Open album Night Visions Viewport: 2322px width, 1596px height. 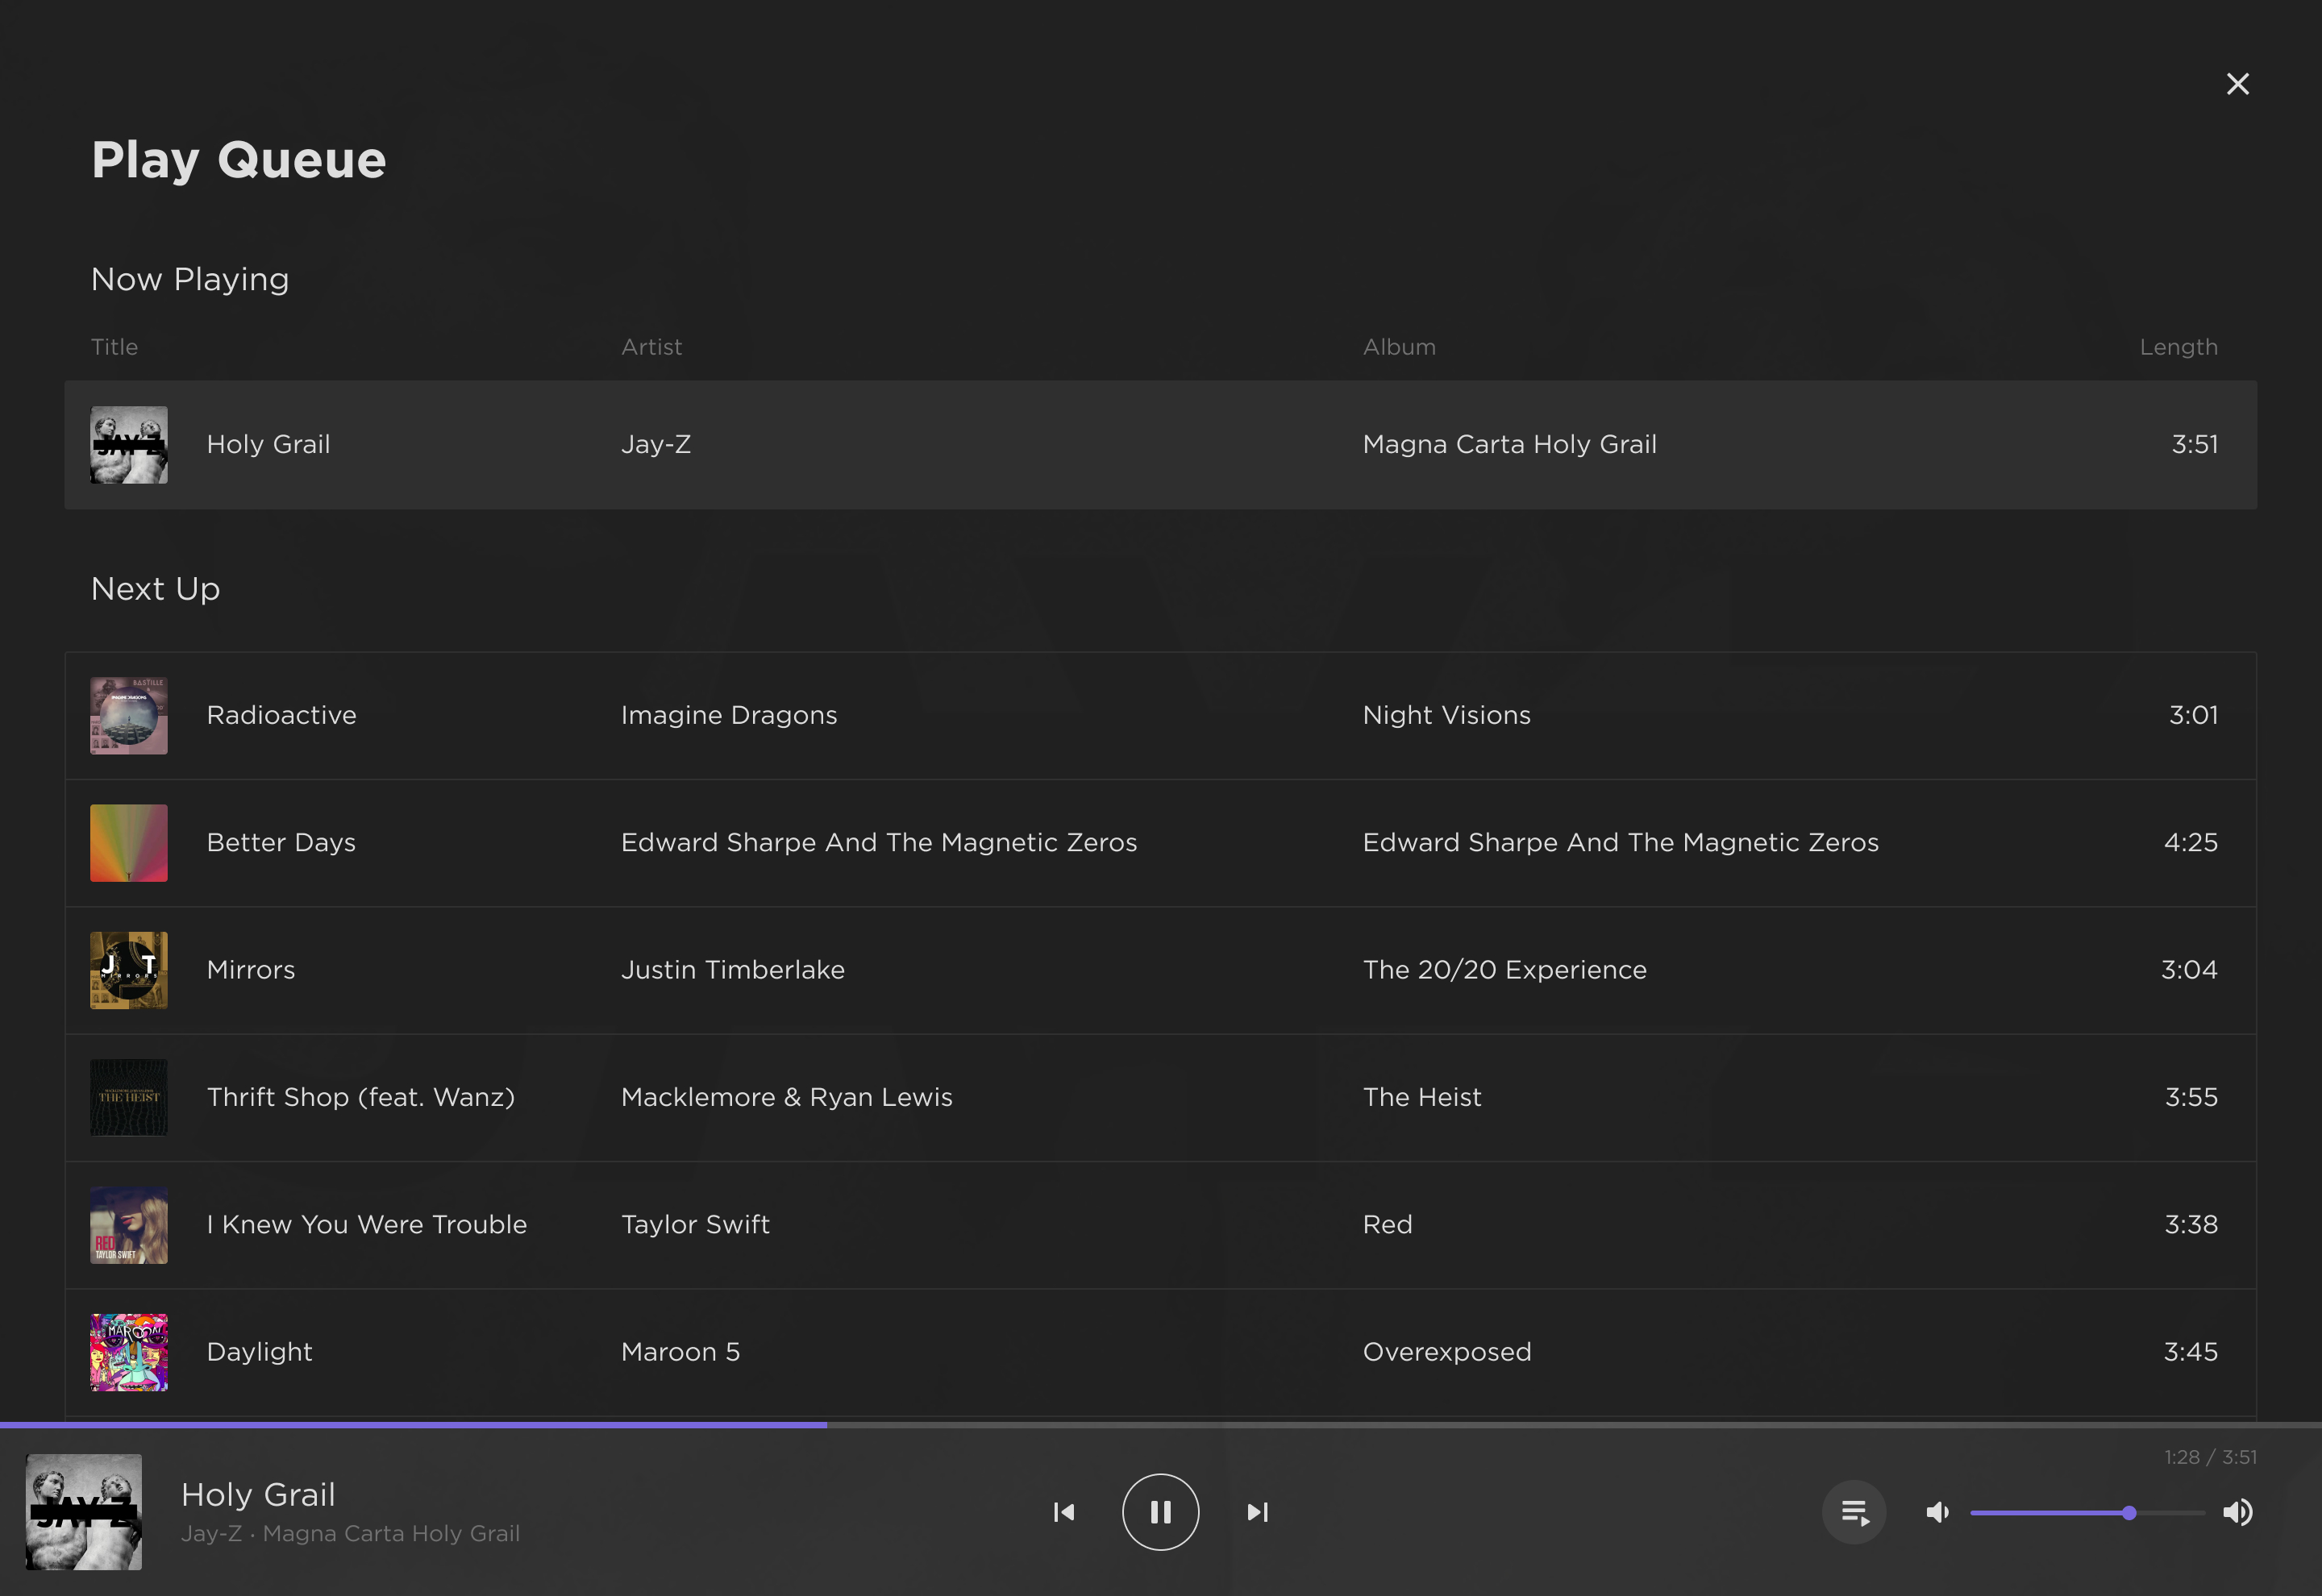(x=1447, y=715)
